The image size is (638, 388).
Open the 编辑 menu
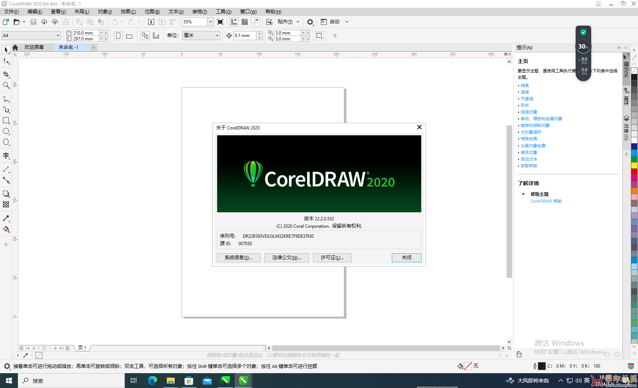coord(35,11)
